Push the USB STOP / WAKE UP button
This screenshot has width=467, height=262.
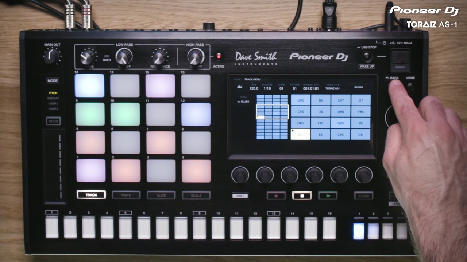tap(367, 56)
